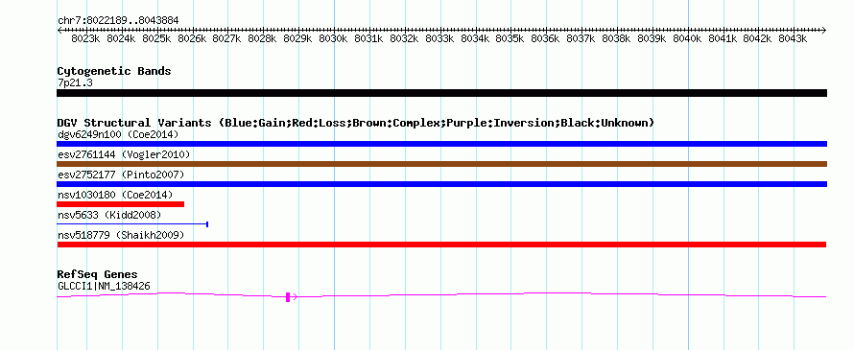Select the Cytogenetic Bands track title

tap(114, 71)
